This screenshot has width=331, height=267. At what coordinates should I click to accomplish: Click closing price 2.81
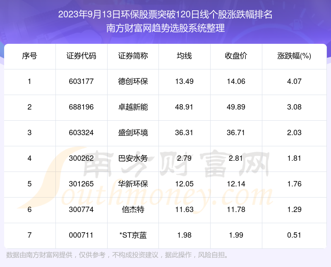point(236,158)
